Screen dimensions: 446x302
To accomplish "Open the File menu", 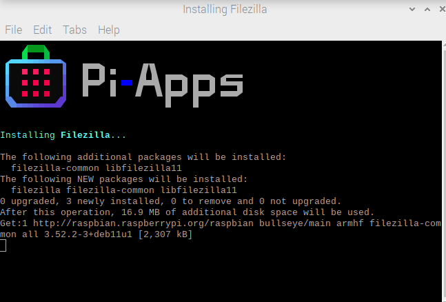I will [x=13, y=30].
